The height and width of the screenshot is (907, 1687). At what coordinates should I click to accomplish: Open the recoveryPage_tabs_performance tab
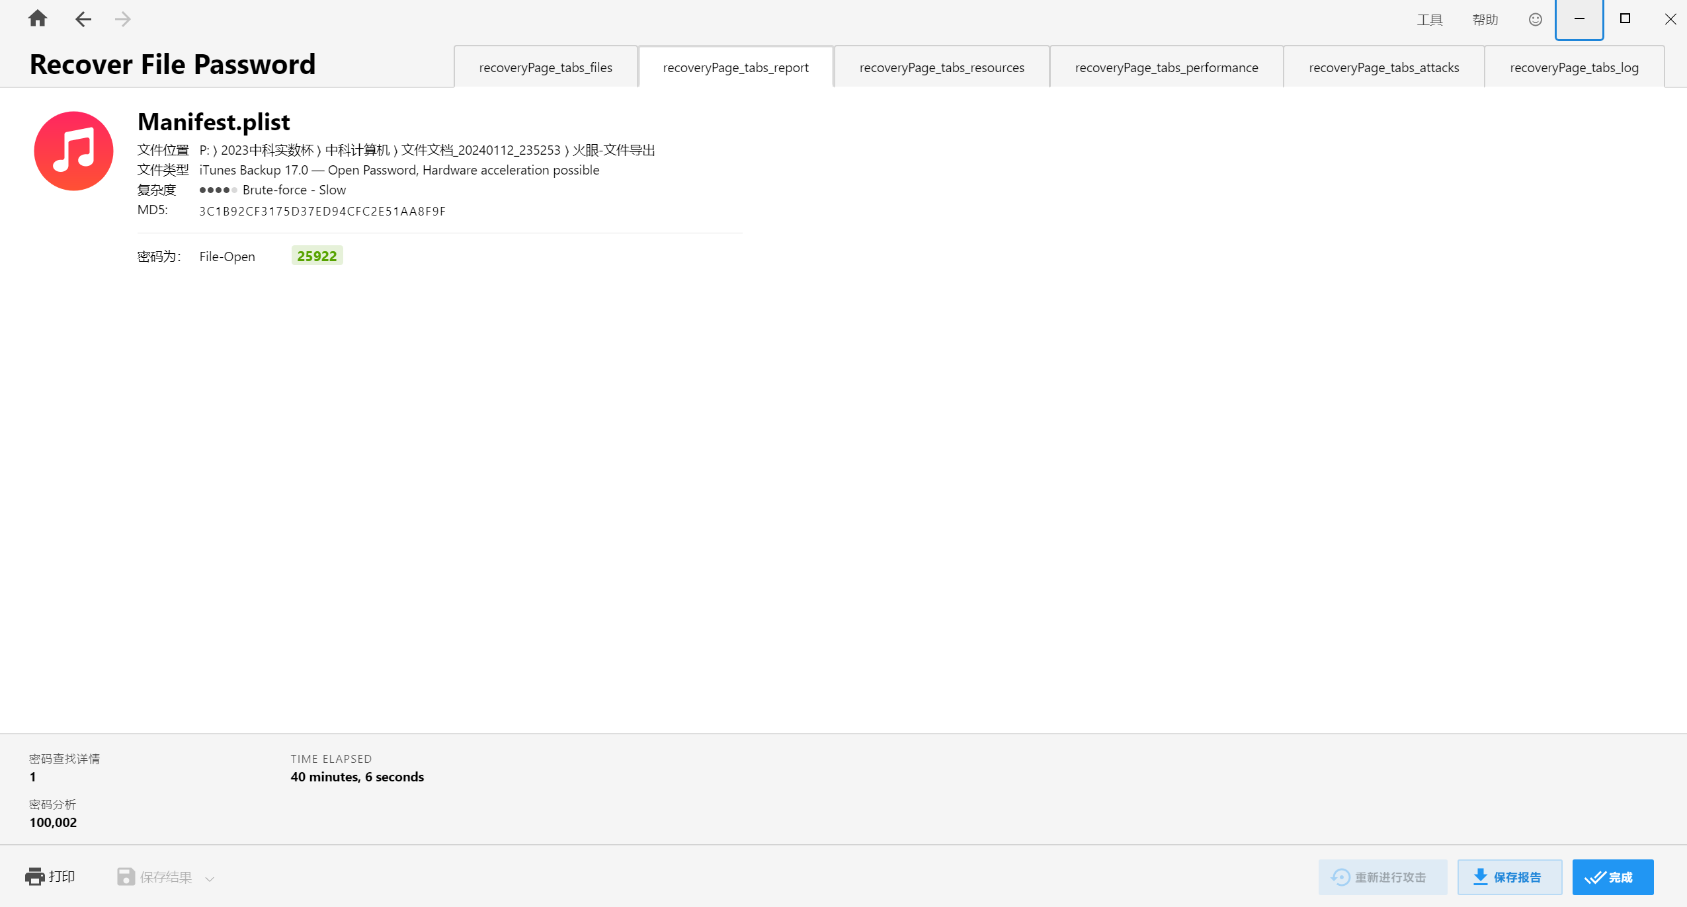tap(1166, 67)
